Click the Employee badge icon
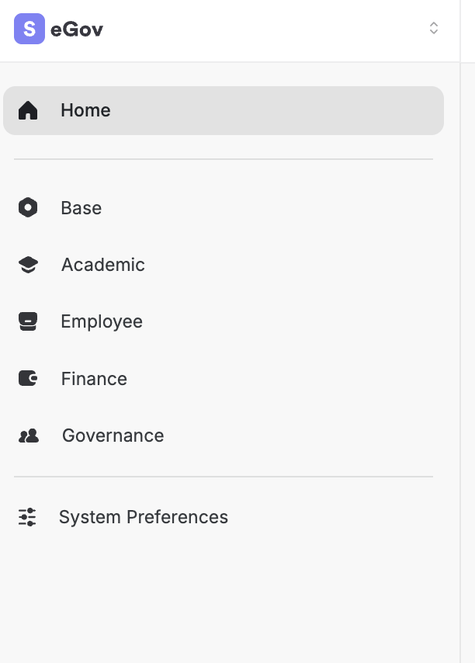Screen dimensions: 475x663 click(x=28, y=321)
